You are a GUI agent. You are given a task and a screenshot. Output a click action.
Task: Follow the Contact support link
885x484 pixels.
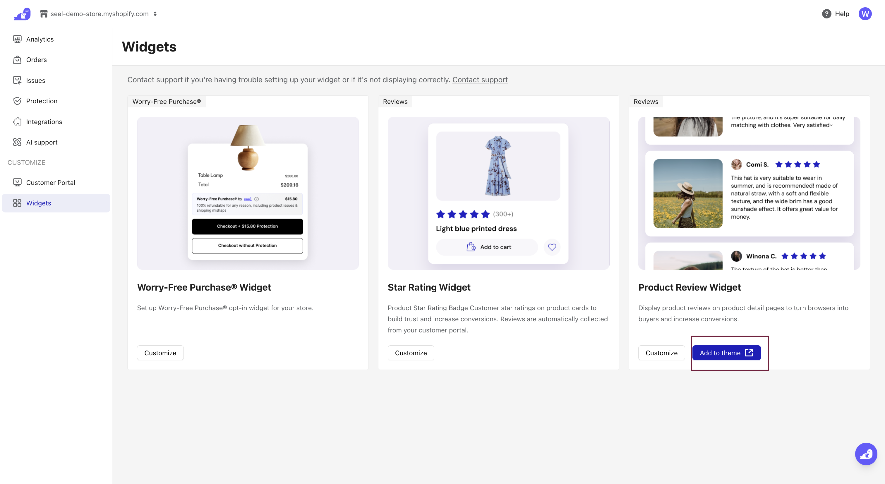pos(480,80)
